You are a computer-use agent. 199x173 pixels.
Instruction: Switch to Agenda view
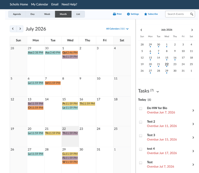coord(17,14)
